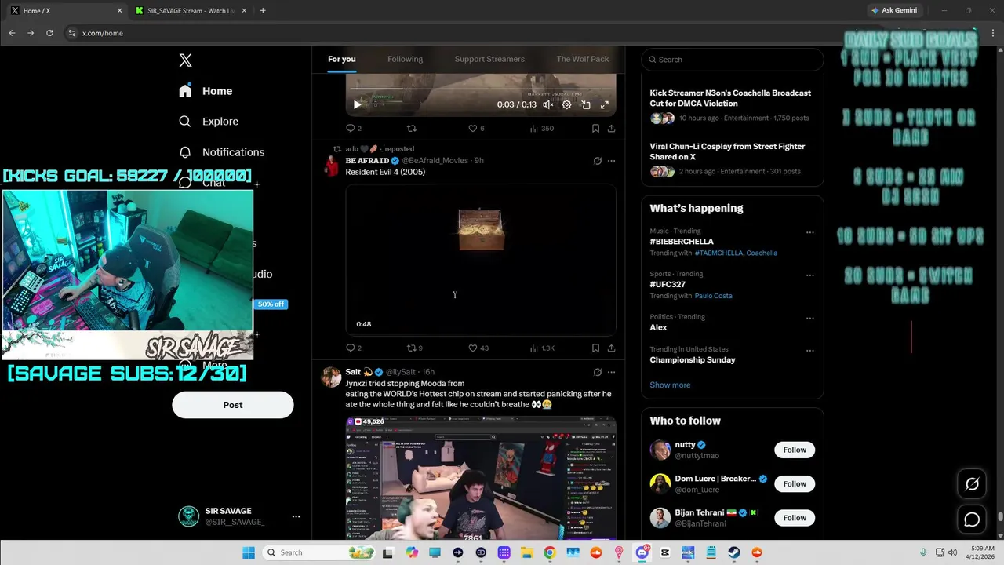The image size is (1004, 565).
Task: Click Ask Gemini button
Action: pyautogui.click(x=894, y=11)
